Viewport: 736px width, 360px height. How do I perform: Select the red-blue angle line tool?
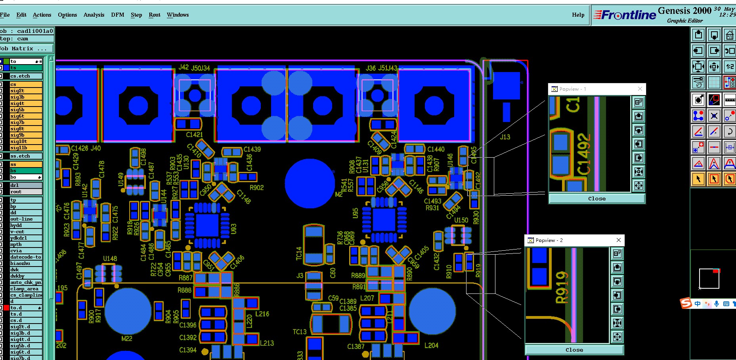pyautogui.click(x=698, y=131)
